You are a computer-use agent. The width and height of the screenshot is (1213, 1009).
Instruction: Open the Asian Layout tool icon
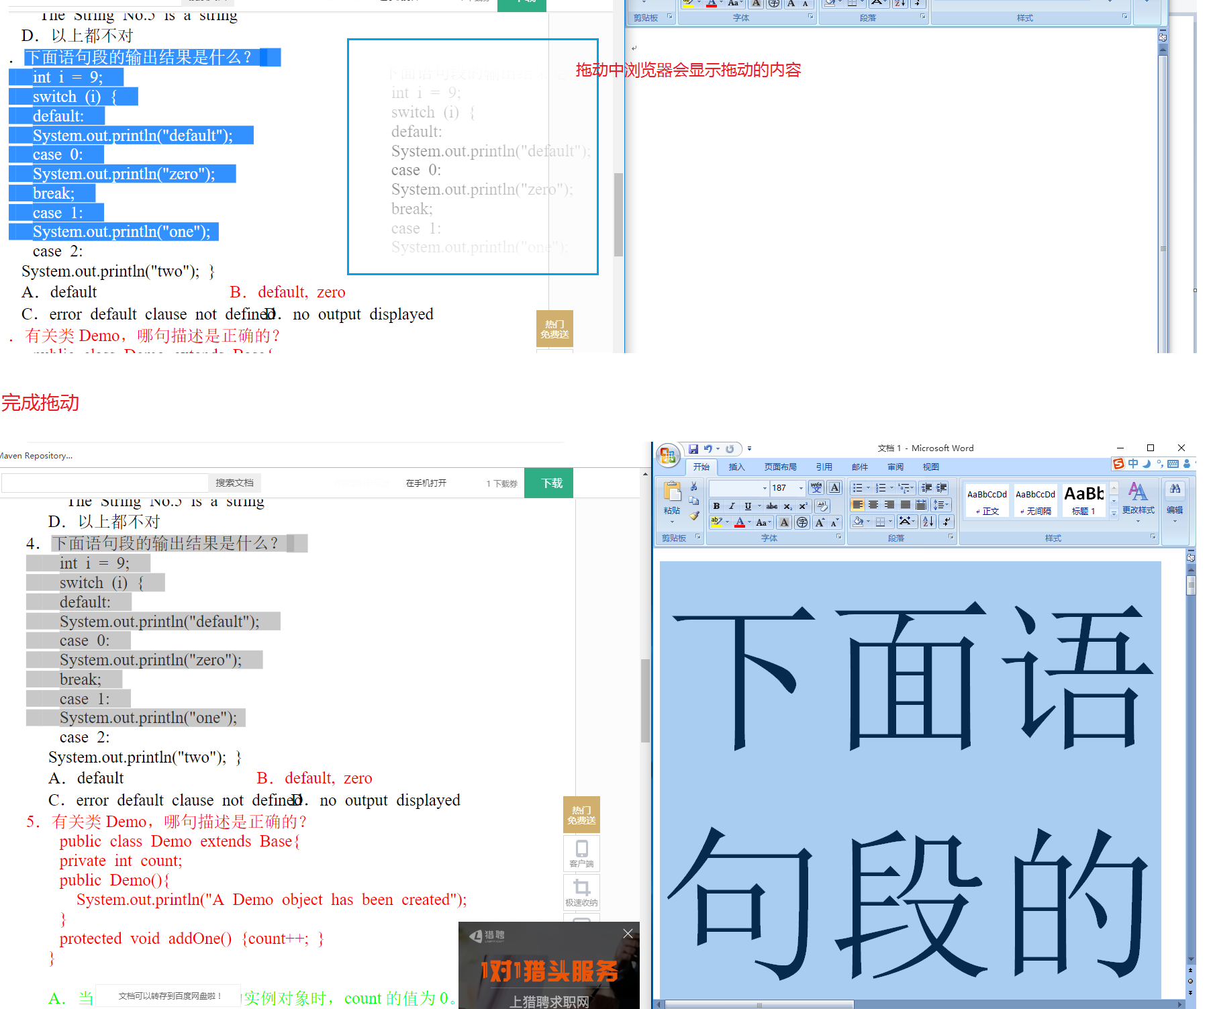pos(908,522)
